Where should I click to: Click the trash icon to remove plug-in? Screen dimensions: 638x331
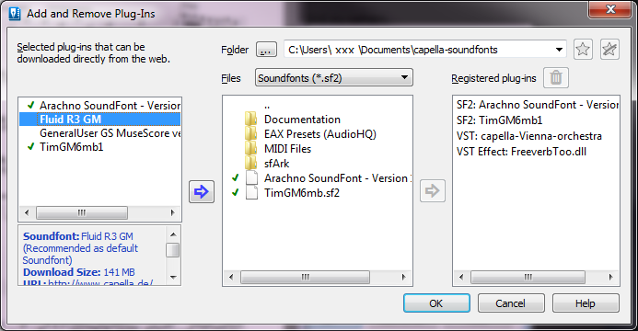pos(556,77)
